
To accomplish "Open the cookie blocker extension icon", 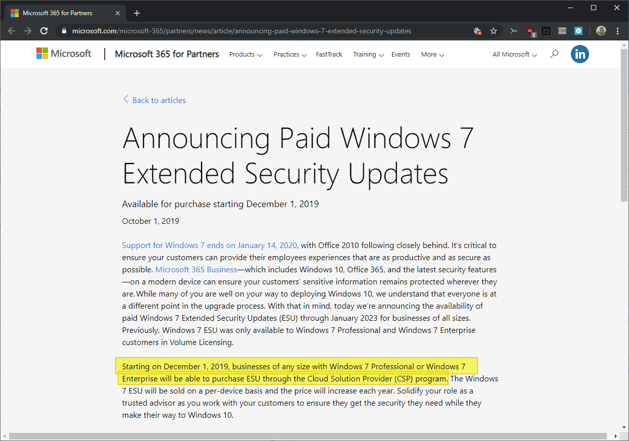I will (477, 31).
